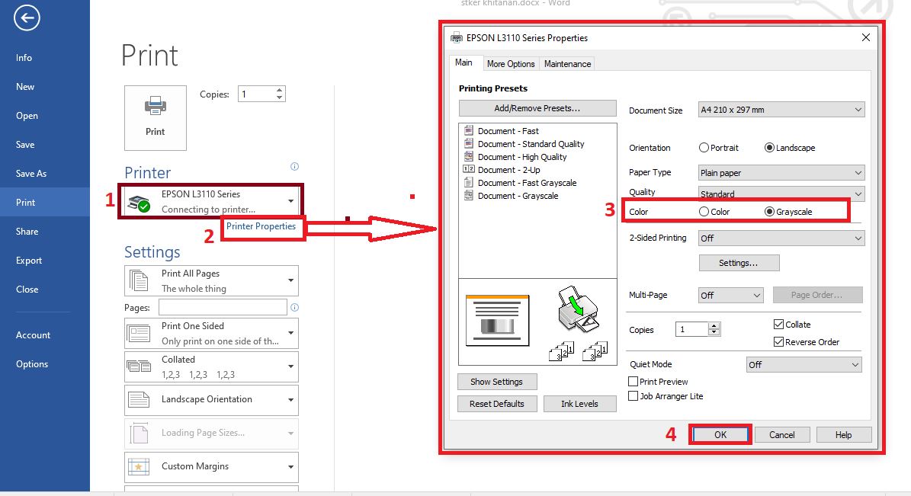This screenshot has height=496, width=911.
Task: Click the info icon beside Pages field
Action: pyautogui.click(x=294, y=307)
